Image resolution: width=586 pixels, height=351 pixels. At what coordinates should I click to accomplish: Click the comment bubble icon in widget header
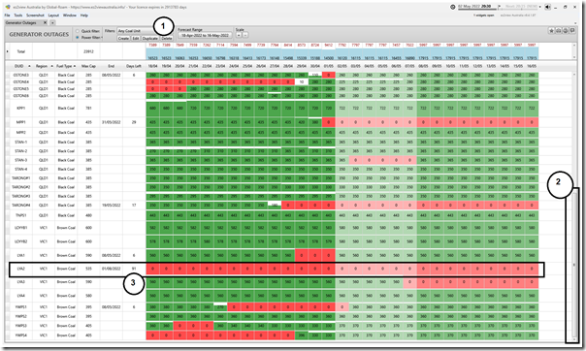click(x=572, y=31)
